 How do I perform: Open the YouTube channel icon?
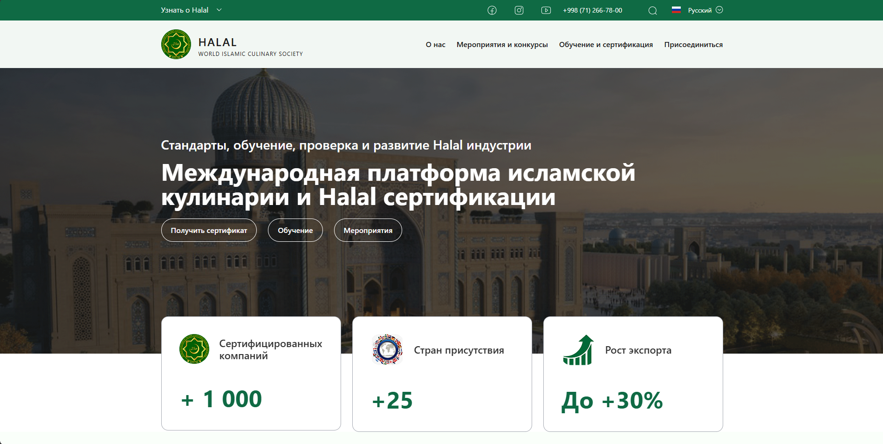pyautogui.click(x=546, y=10)
